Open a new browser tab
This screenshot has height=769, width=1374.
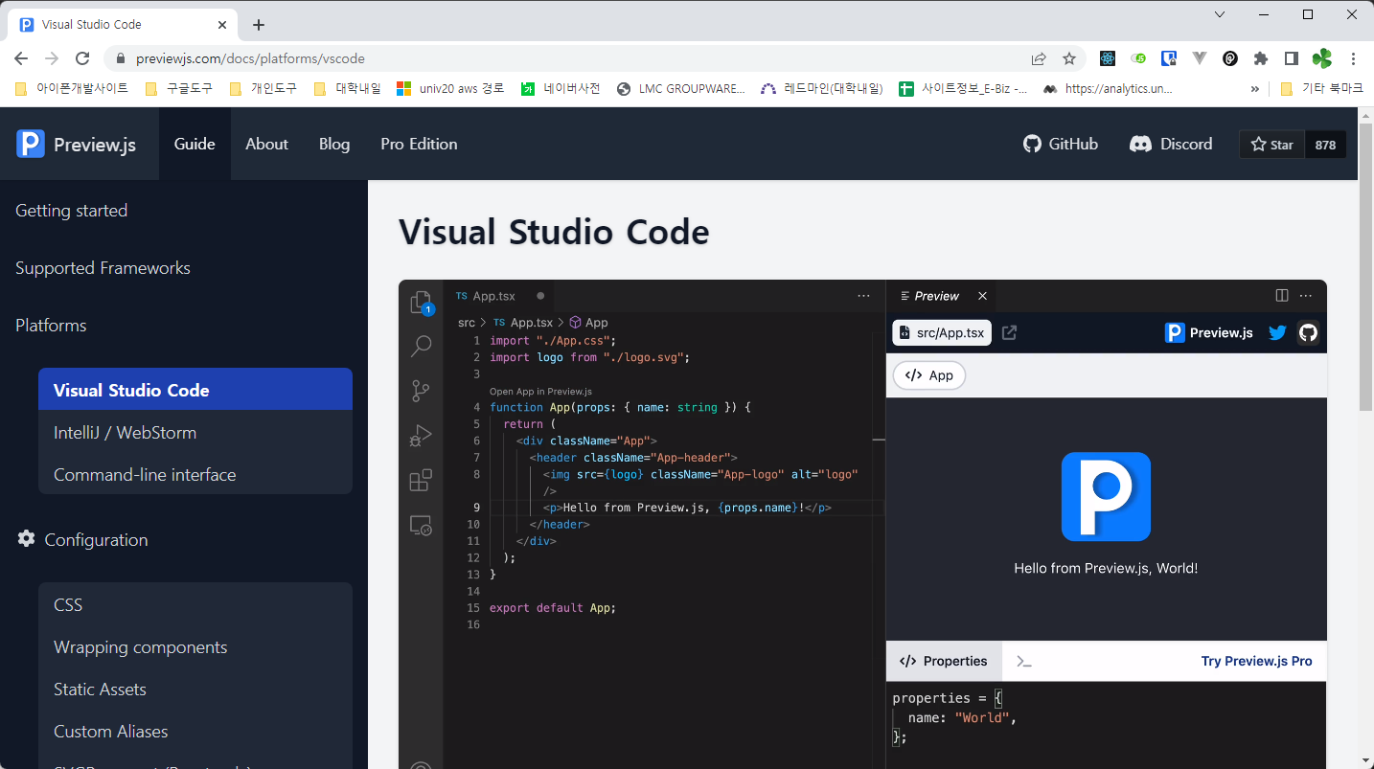(258, 25)
